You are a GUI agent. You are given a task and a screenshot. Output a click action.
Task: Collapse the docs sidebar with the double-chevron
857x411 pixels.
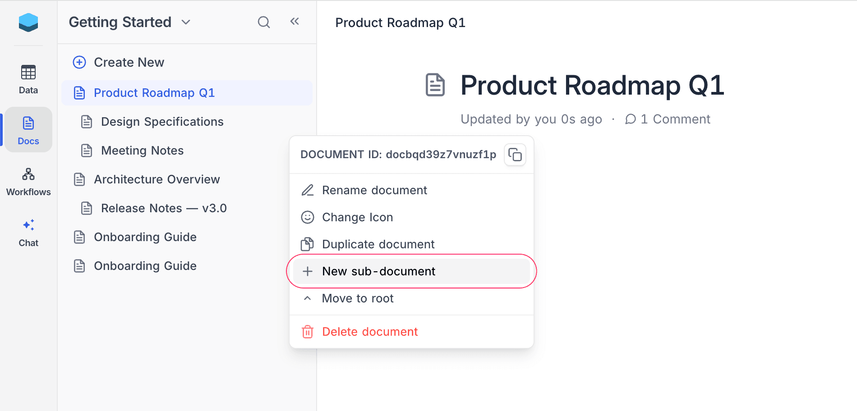coord(294,21)
